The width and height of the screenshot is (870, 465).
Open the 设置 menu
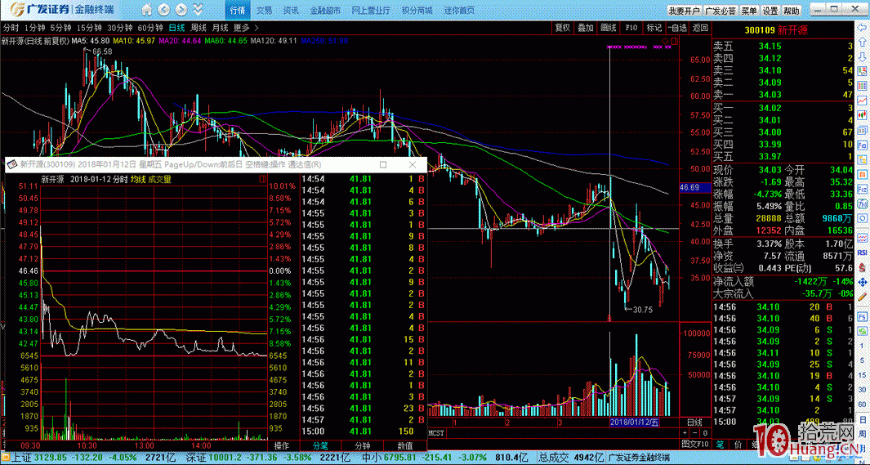[x=770, y=11]
